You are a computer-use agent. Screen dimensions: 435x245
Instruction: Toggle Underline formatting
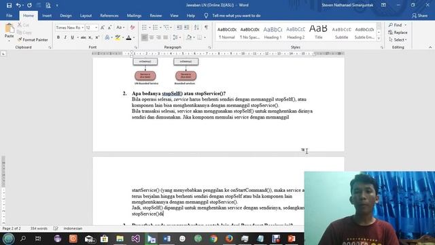click(x=72, y=37)
